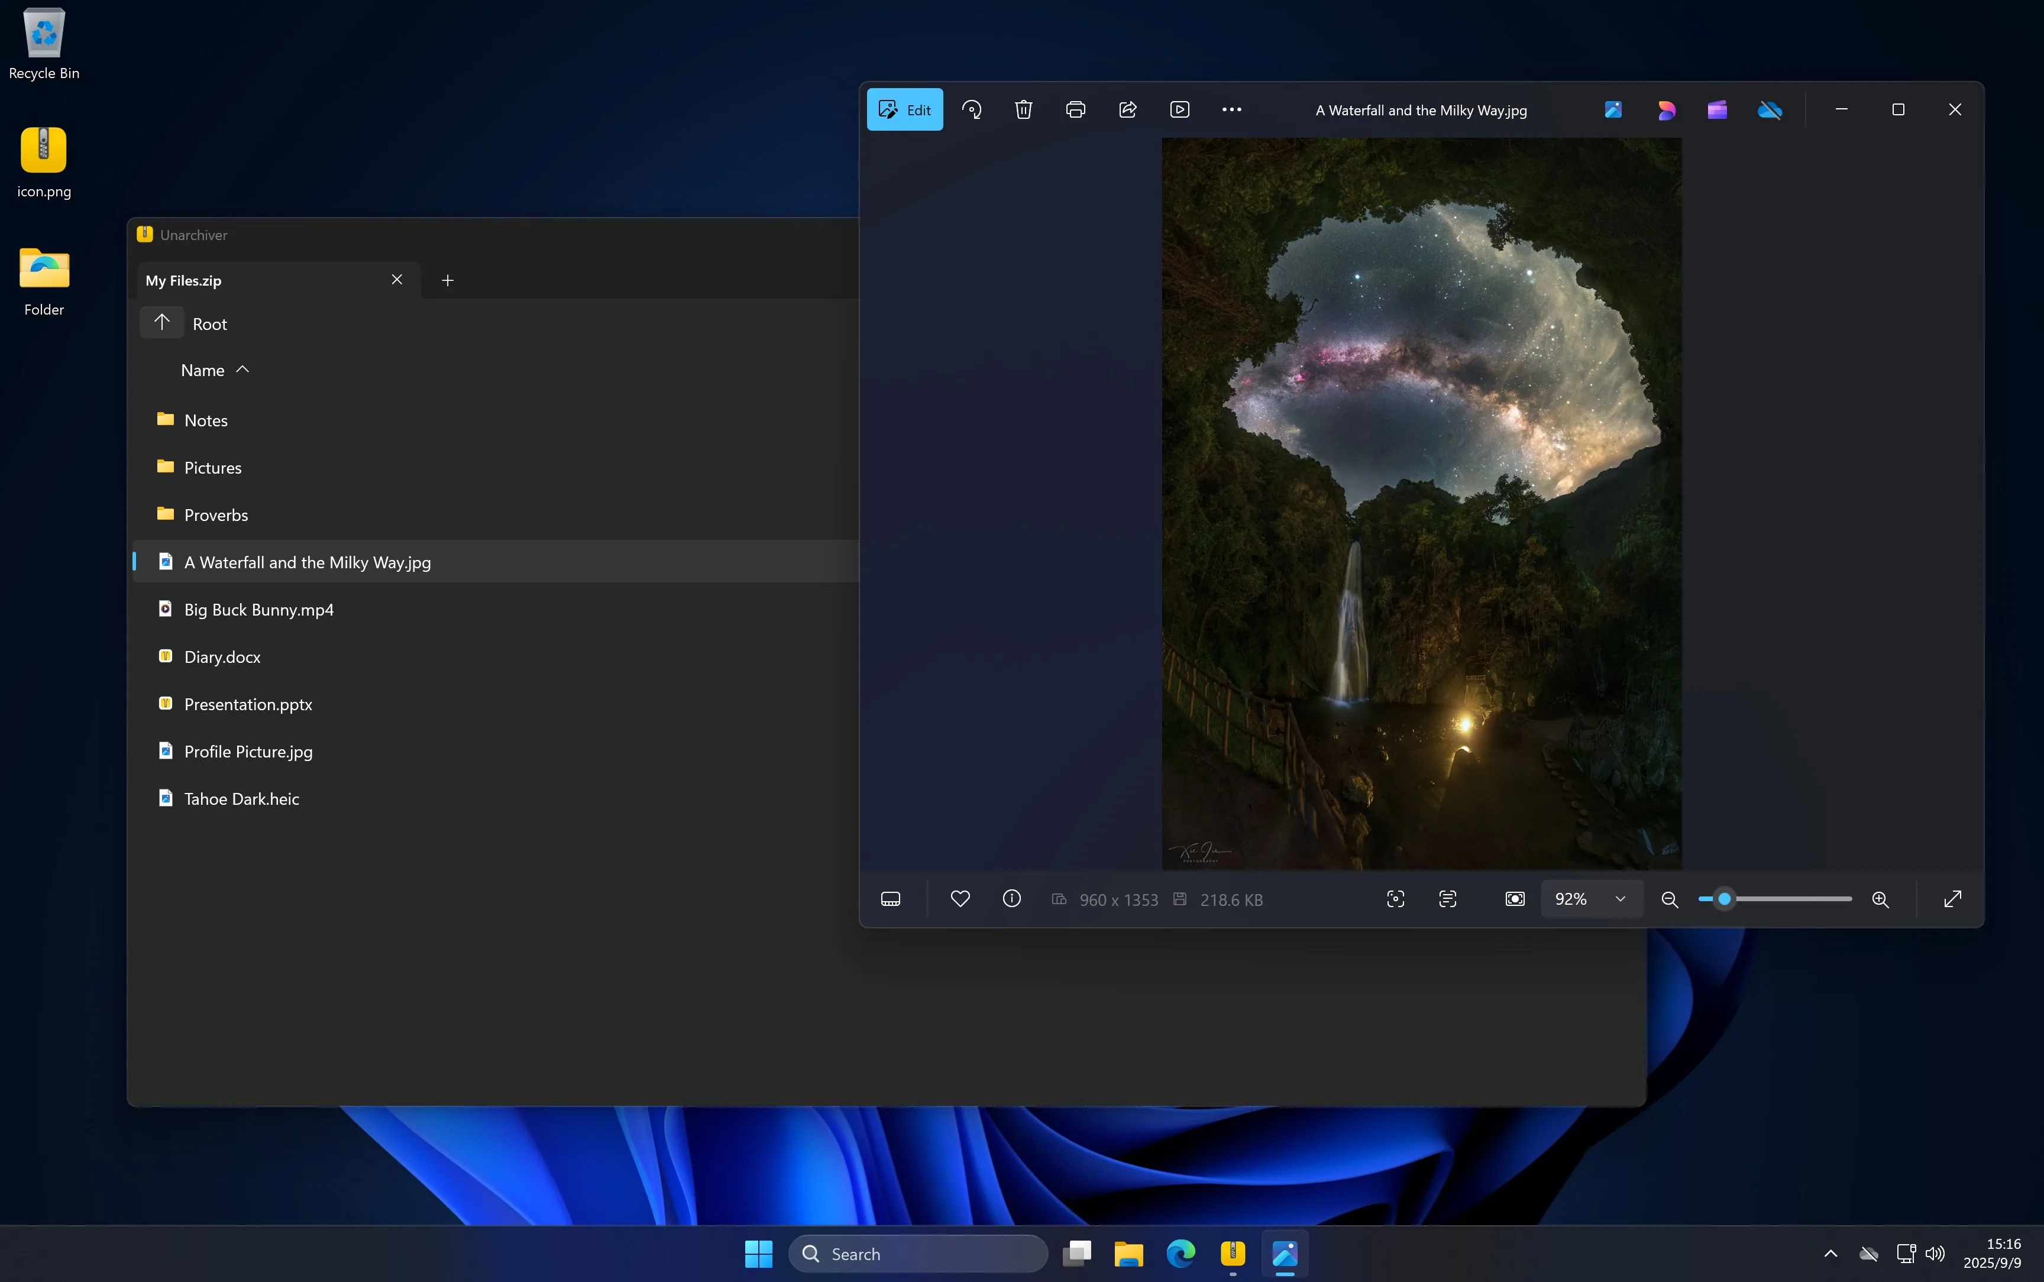Share the photo via share icon
2044x1282 pixels.
tap(1127, 109)
